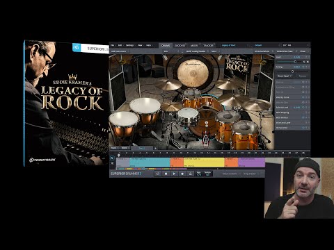This screenshot has height=250, width=334.
Task: Click the Stop transport button
Action: [166, 174]
